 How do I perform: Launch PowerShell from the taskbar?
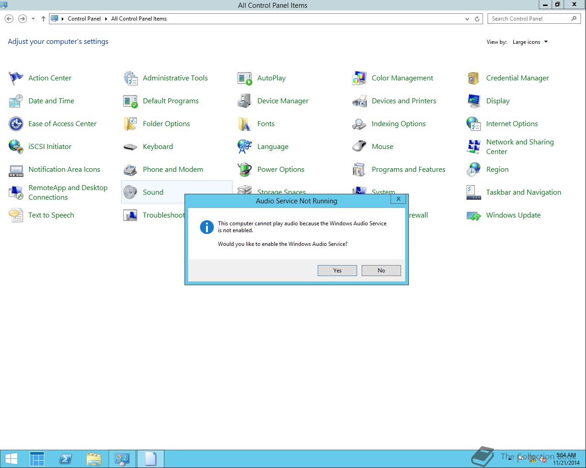pyautogui.click(x=65, y=459)
